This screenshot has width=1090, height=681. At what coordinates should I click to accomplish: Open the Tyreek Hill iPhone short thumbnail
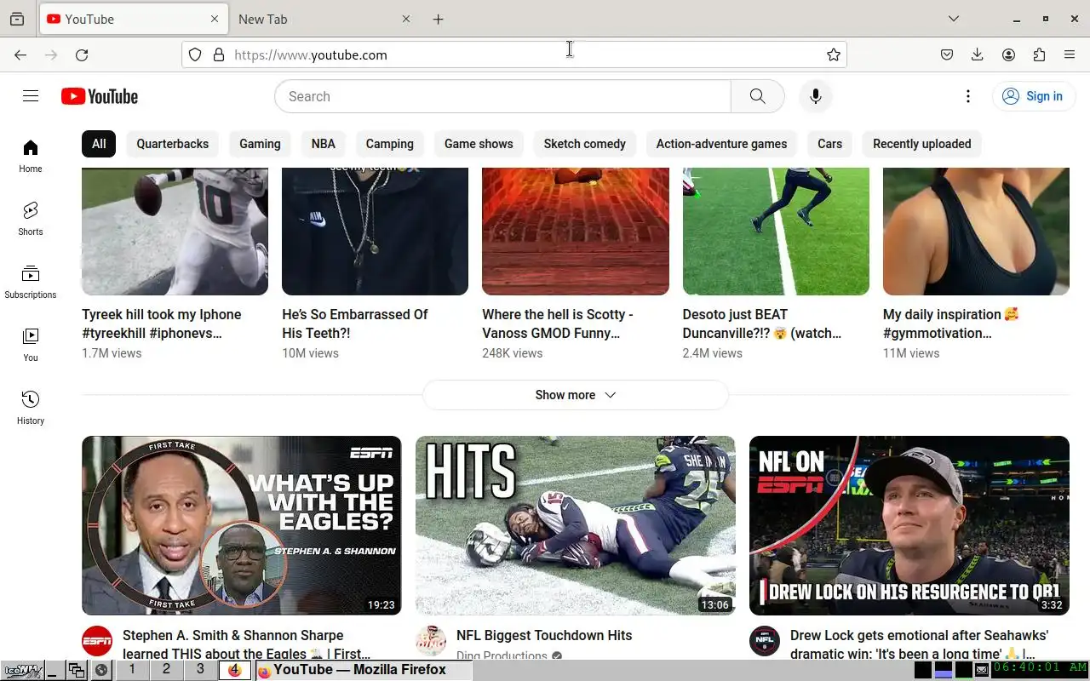point(175,232)
